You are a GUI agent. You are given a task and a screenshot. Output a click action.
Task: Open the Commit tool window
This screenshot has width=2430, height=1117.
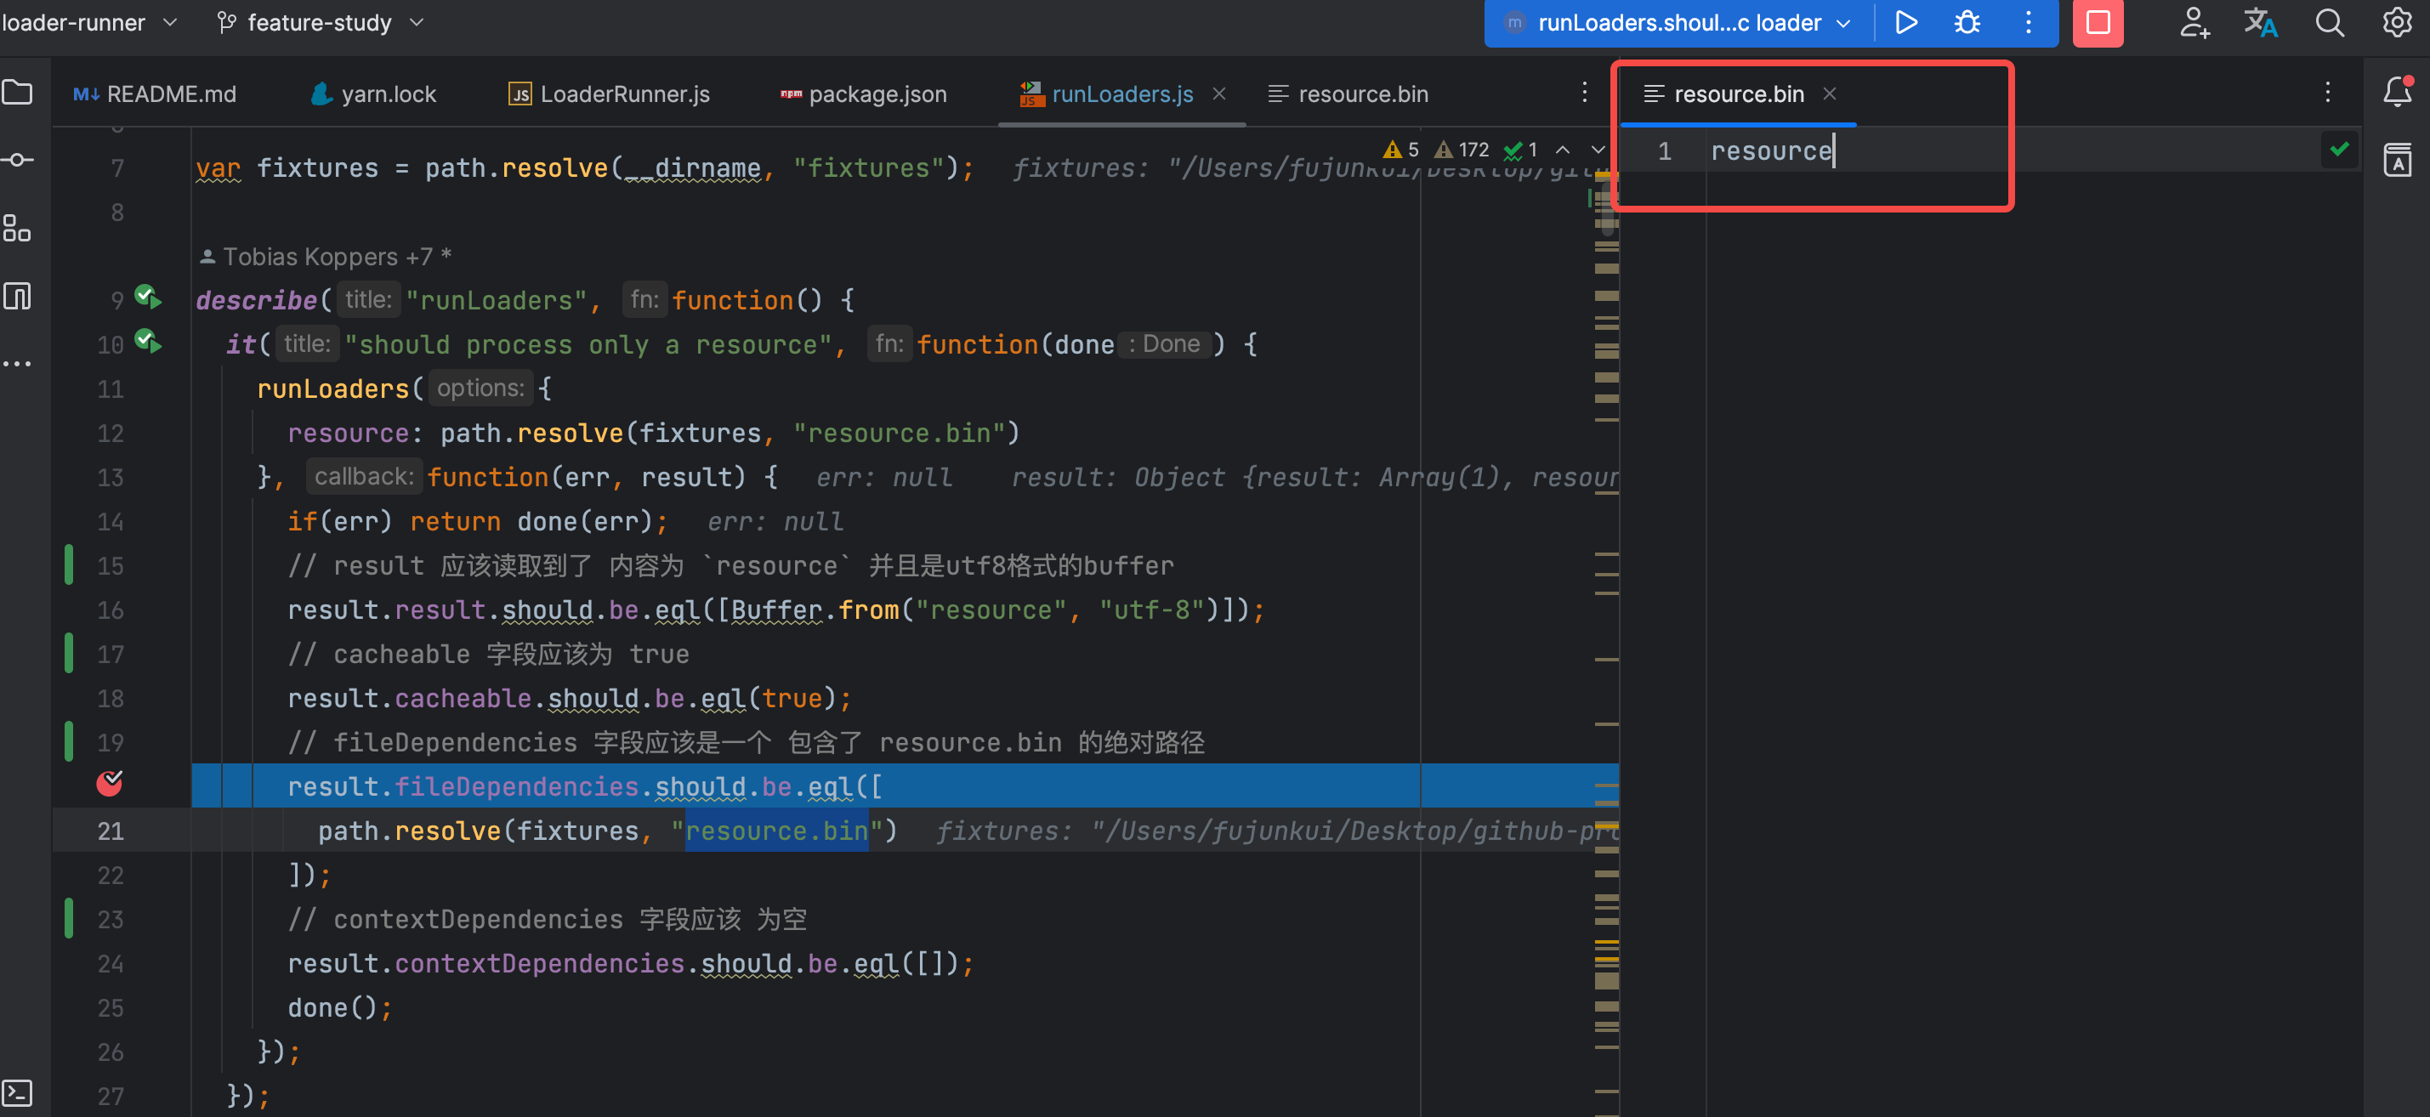[x=18, y=161]
